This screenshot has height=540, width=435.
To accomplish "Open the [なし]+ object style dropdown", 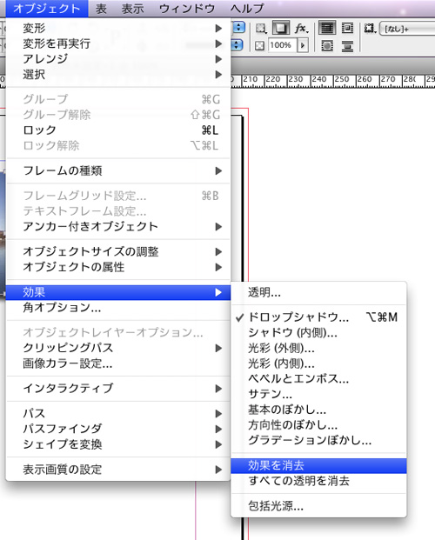I will [407, 29].
